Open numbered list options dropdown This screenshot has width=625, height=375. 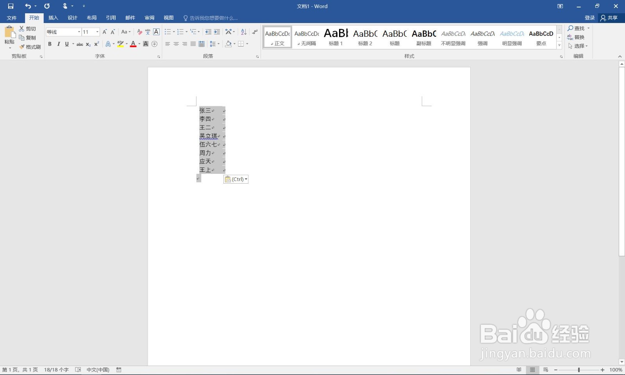186,32
